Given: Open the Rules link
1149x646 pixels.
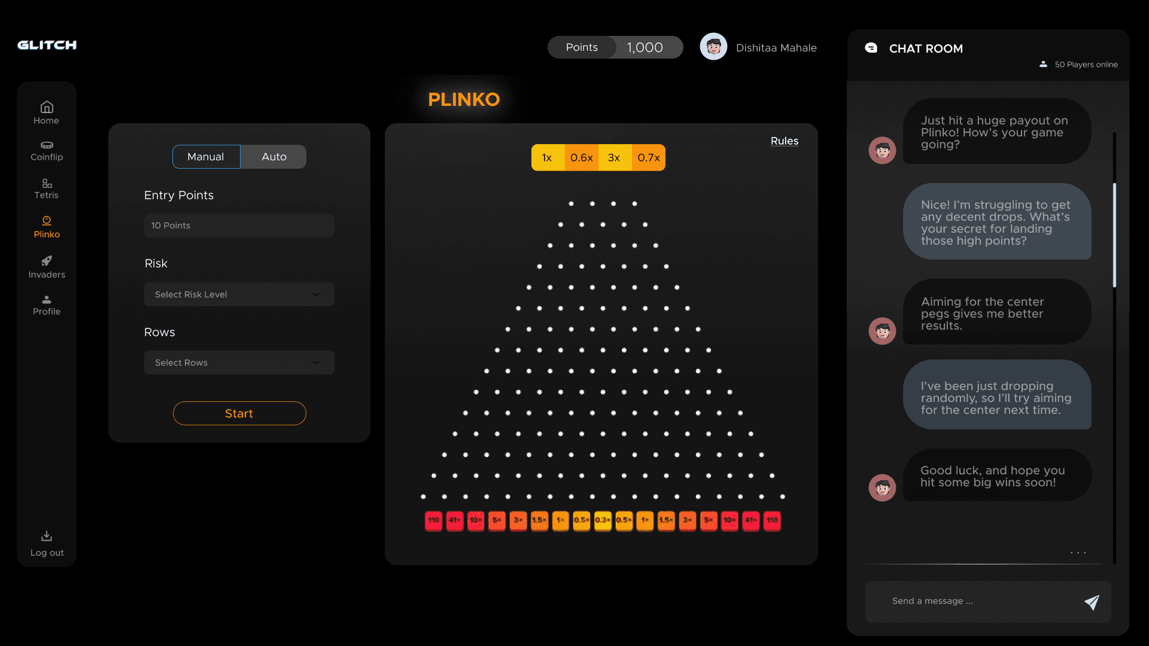Looking at the screenshot, I should (x=784, y=141).
